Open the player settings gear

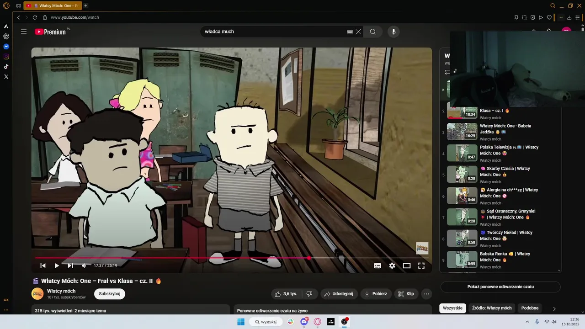tap(392, 265)
